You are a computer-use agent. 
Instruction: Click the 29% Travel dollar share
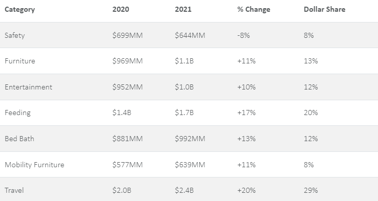(311, 190)
